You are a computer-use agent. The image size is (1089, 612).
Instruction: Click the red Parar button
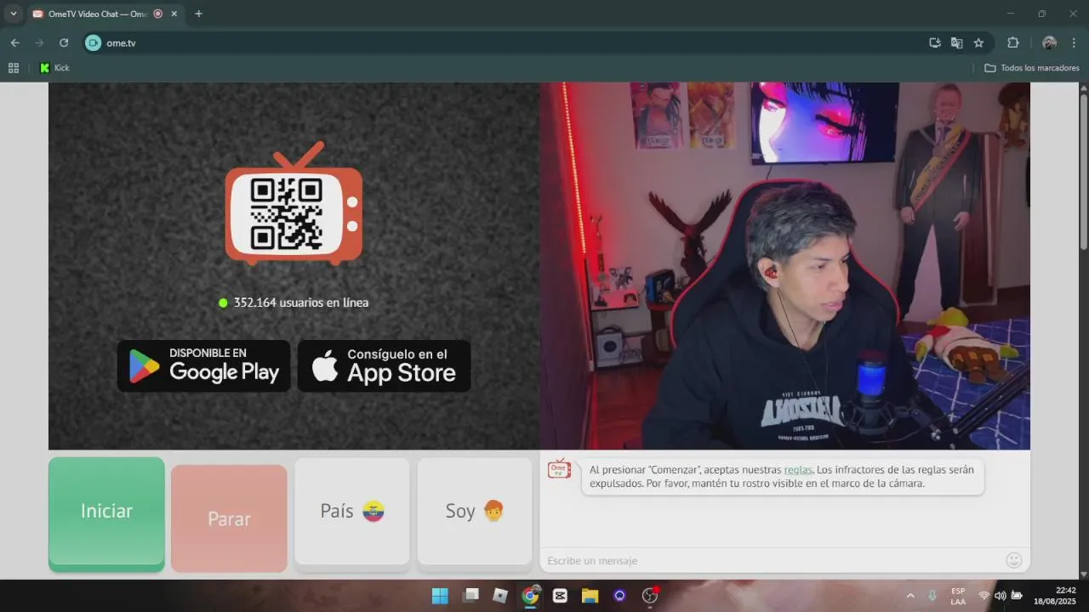[x=229, y=518]
